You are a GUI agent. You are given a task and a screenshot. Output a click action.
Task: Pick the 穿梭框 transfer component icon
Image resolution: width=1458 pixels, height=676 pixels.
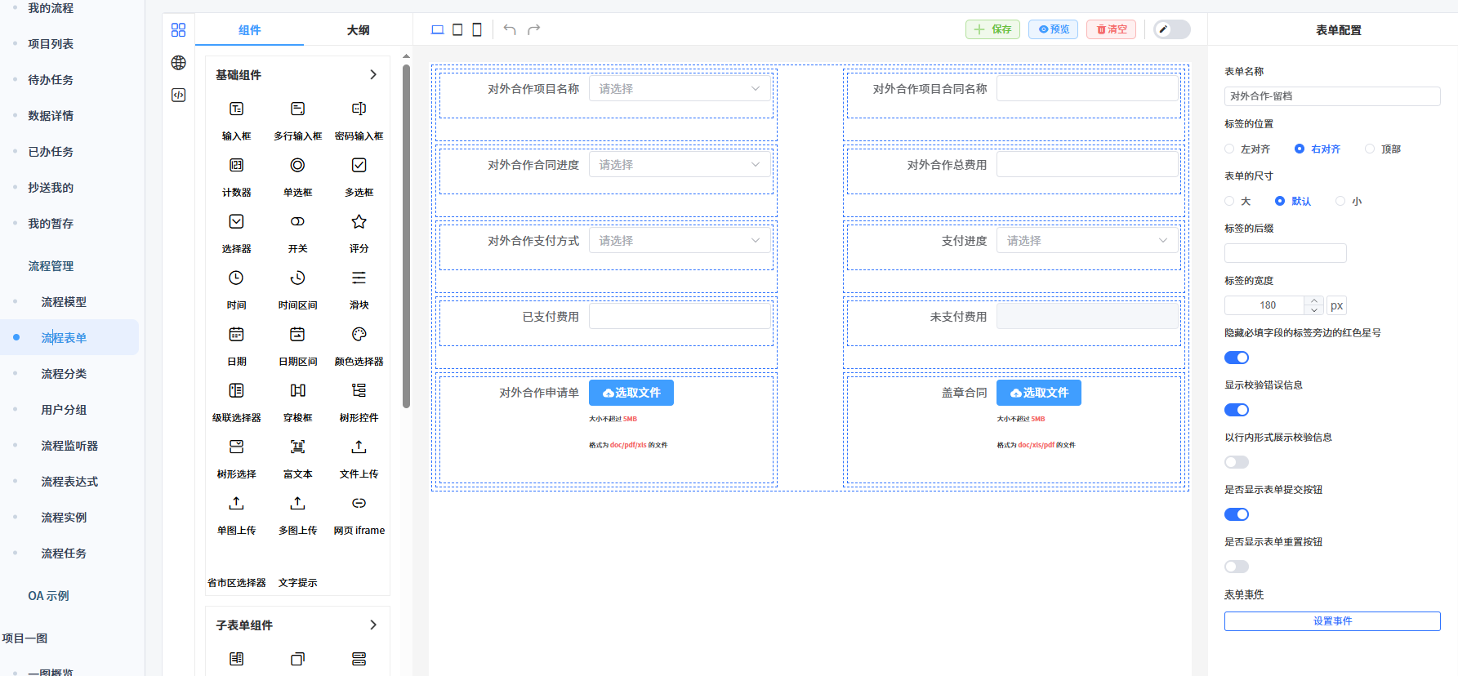tap(297, 390)
